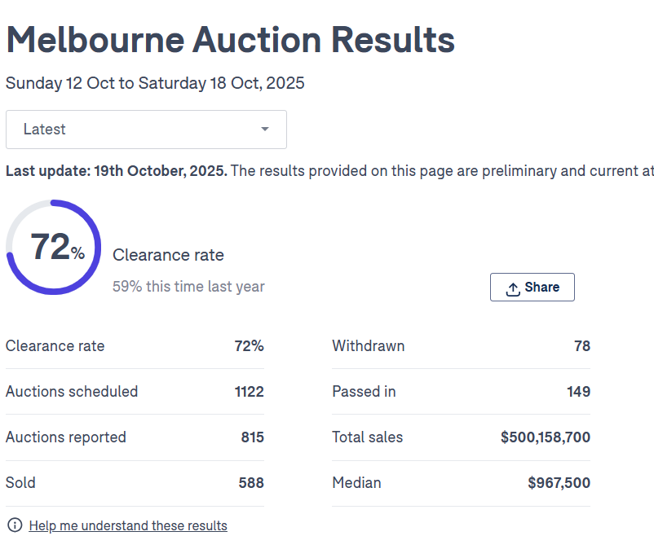Viewport: 654px width, 558px height.
Task: Click the Sunday 12 Oct to Saturday 18 Oct date range
Action: (155, 83)
